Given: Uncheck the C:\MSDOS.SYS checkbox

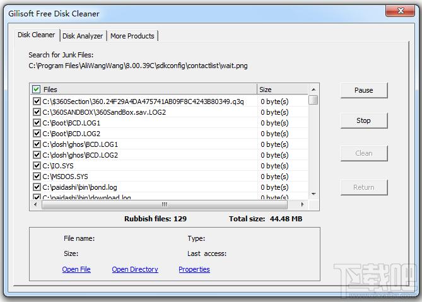Looking at the screenshot, I should [37, 177].
